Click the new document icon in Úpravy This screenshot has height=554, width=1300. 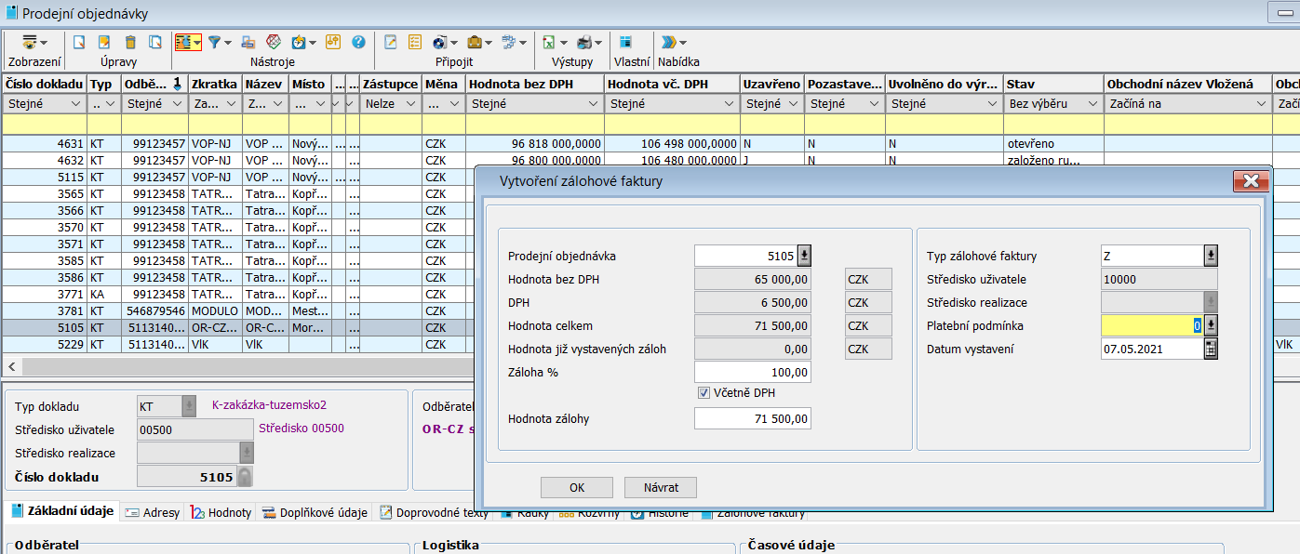coord(79,42)
